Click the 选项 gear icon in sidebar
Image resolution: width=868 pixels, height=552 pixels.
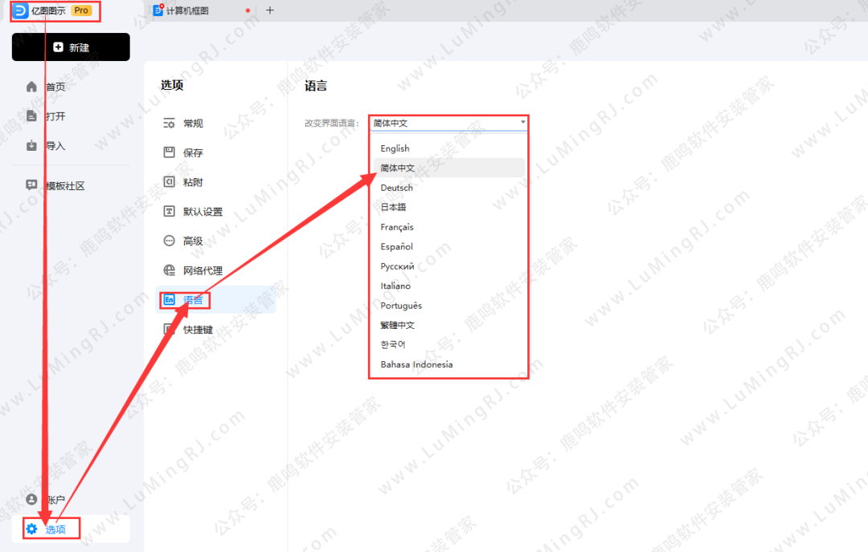(x=32, y=529)
